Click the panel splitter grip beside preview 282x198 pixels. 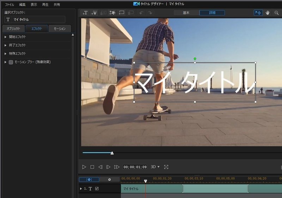click(x=77, y=112)
